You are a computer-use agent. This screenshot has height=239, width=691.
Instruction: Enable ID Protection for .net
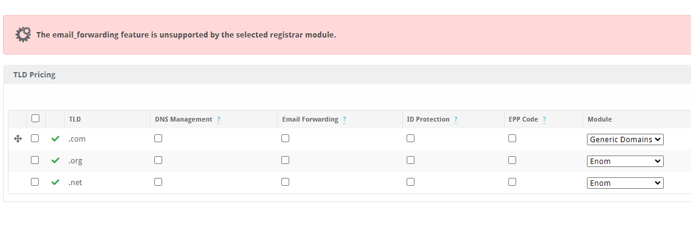[410, 182]
